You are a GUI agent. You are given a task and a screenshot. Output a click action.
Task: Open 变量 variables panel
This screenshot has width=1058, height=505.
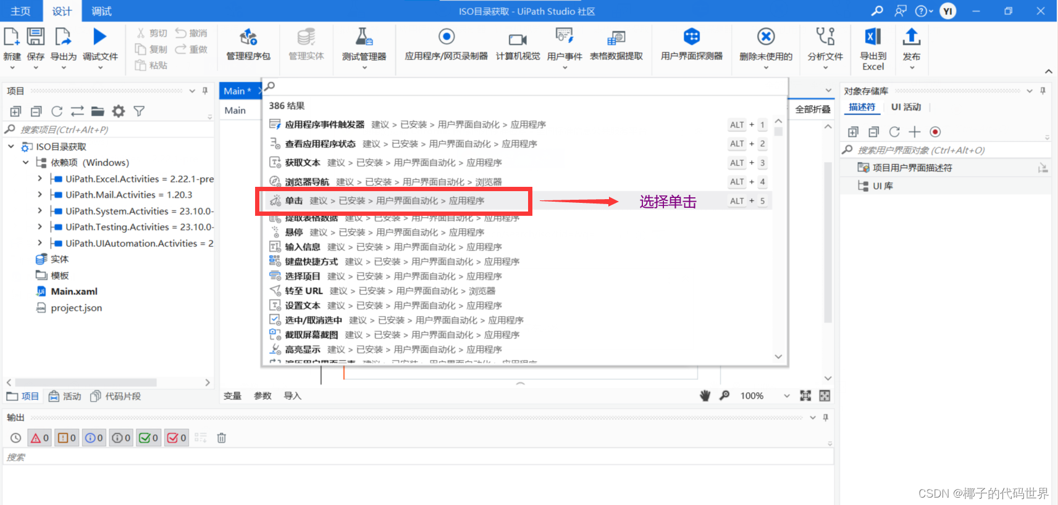click(232, 396)
